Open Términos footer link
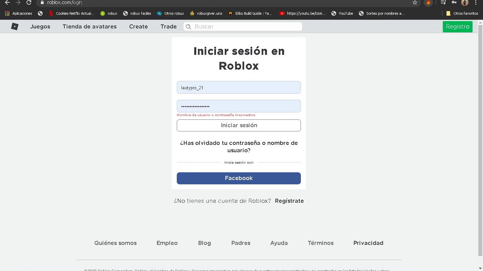 (x=321, y=243)
